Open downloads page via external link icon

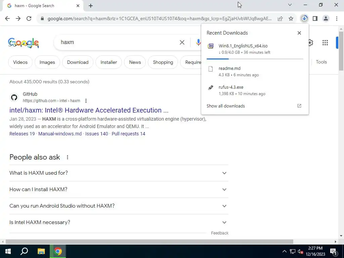[x=299, y=106]
